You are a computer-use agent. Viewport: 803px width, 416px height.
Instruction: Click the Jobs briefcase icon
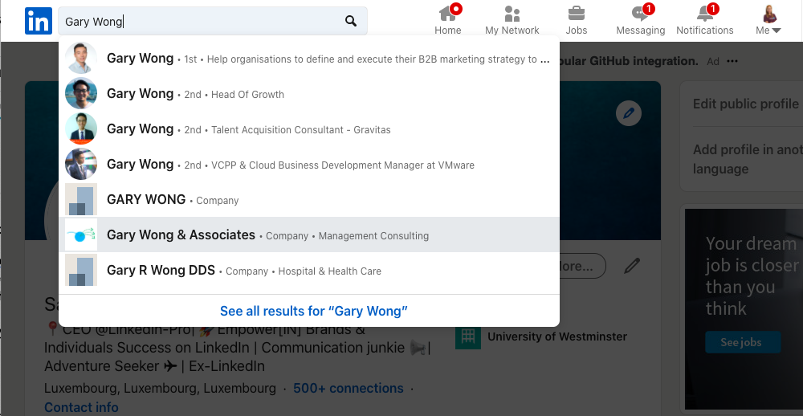tap(576, 14)
